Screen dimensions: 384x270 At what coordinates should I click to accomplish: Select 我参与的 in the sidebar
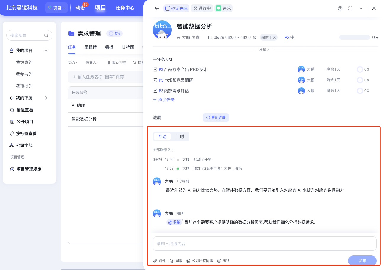(24, 74)
